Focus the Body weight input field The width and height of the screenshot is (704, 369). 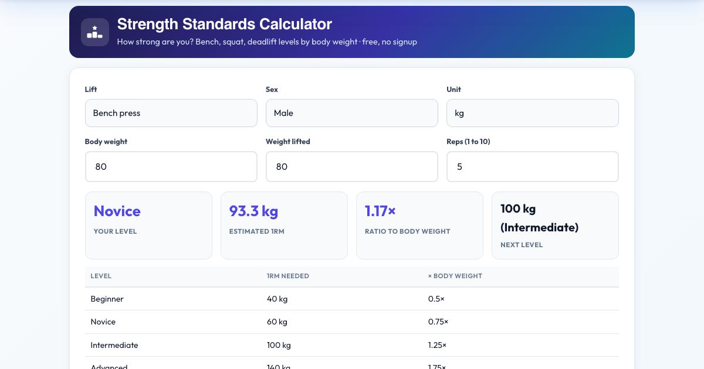(171, 166)
